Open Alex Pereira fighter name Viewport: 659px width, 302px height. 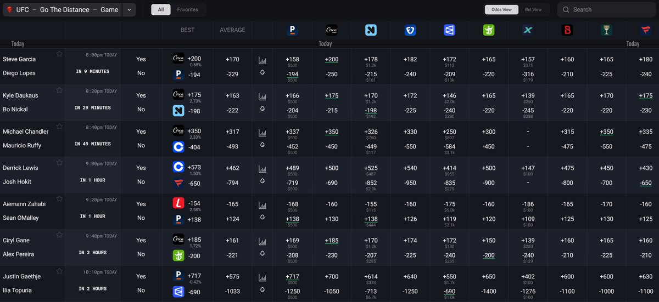[x=18, y=254]
